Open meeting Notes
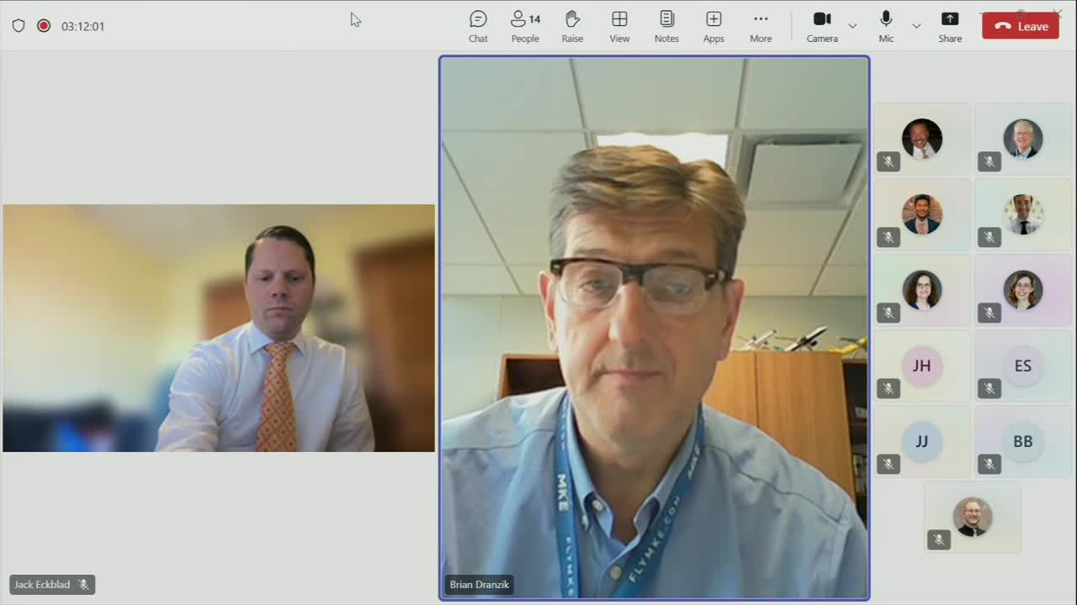 tap(666, 26)
